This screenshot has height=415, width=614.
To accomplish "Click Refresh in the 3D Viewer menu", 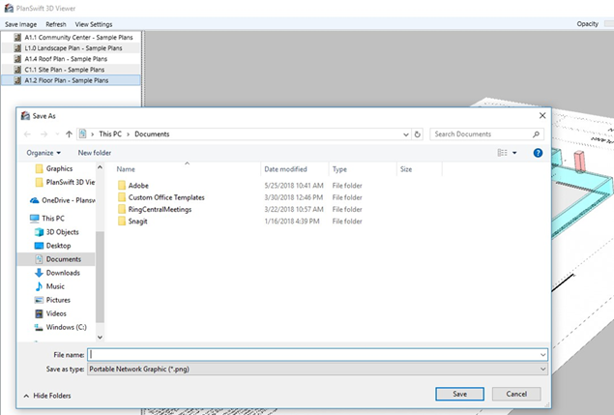I will [x=56, y=24].
